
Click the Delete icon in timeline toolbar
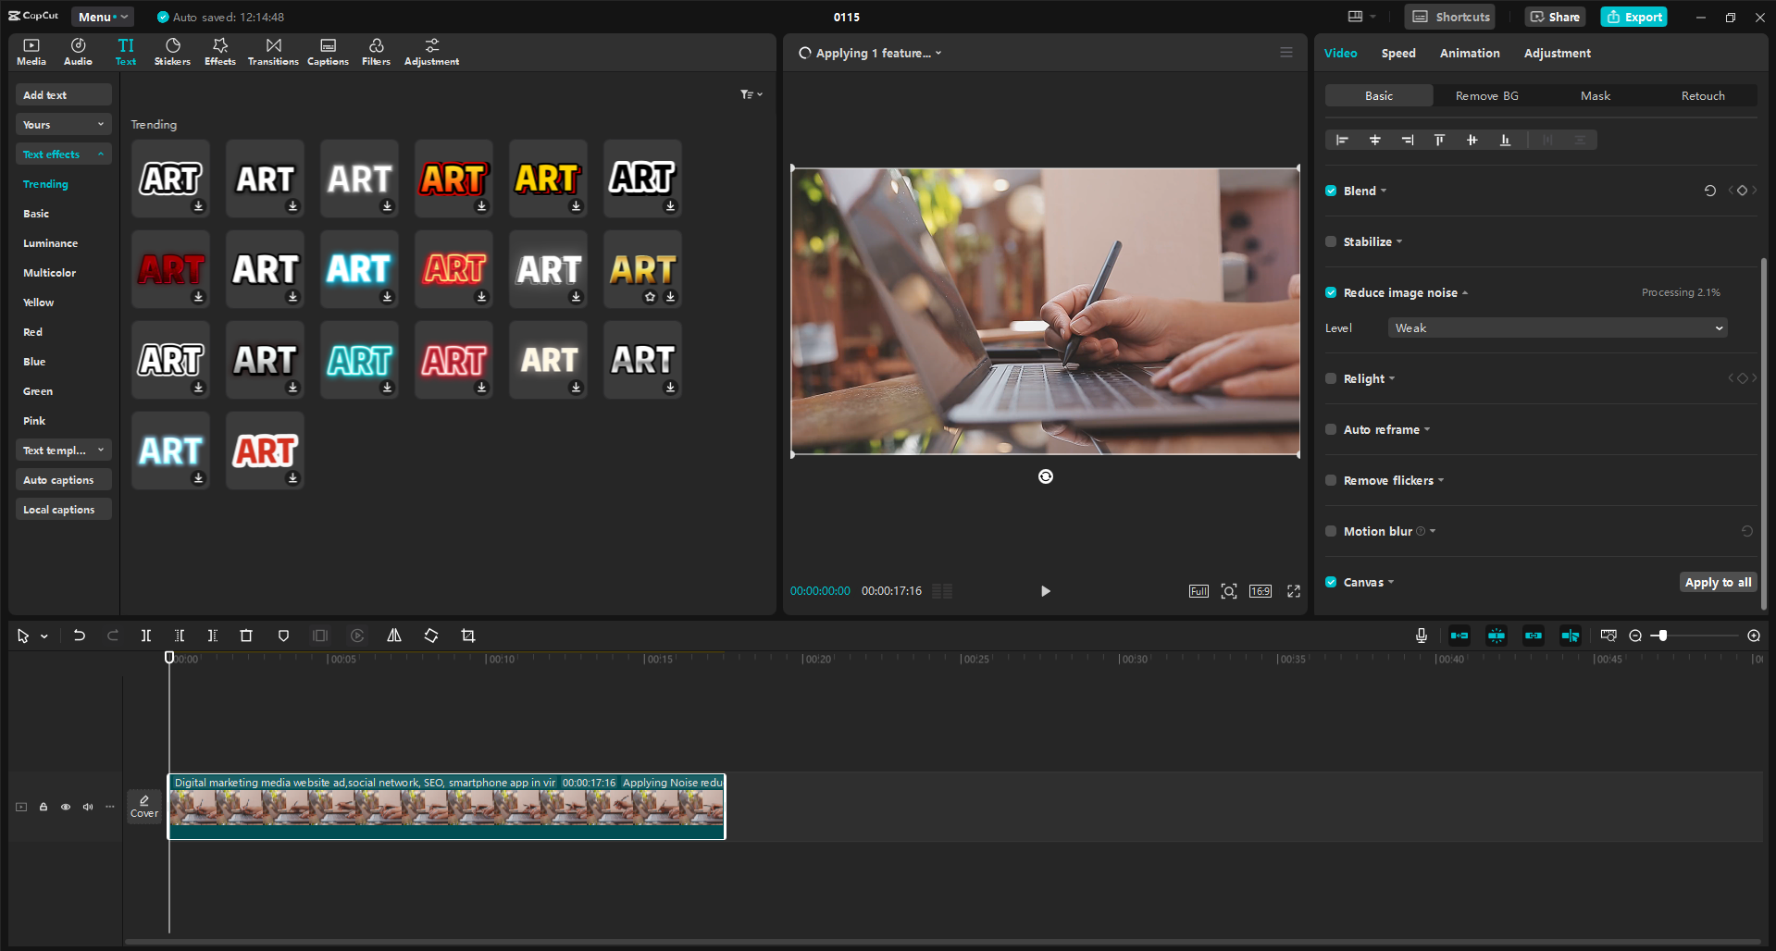coord(245,636)
